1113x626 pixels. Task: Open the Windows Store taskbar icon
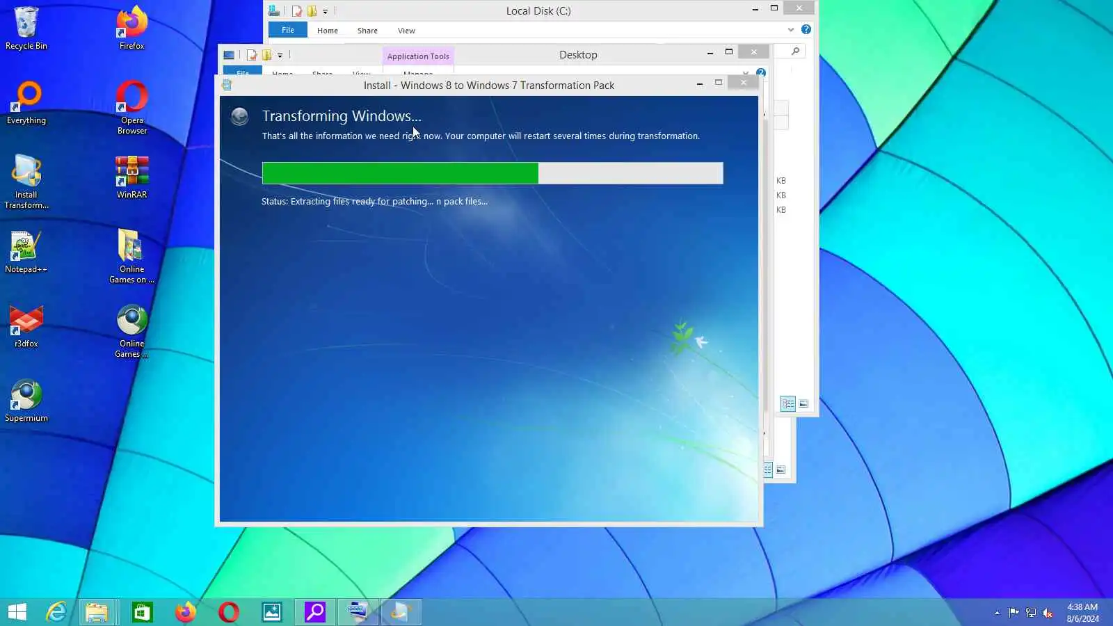142,612
